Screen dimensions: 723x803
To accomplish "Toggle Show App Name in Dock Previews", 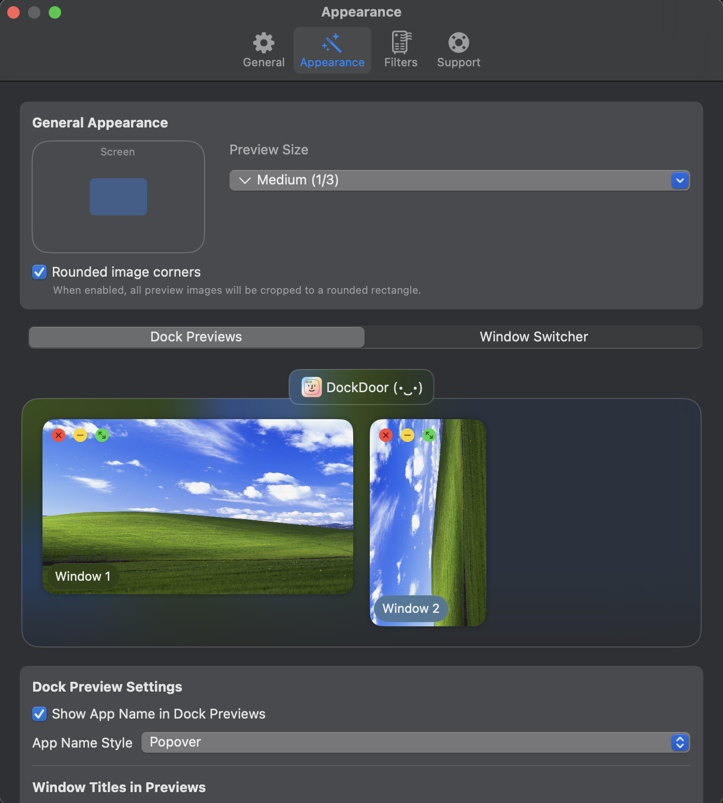I will point(39,714).
